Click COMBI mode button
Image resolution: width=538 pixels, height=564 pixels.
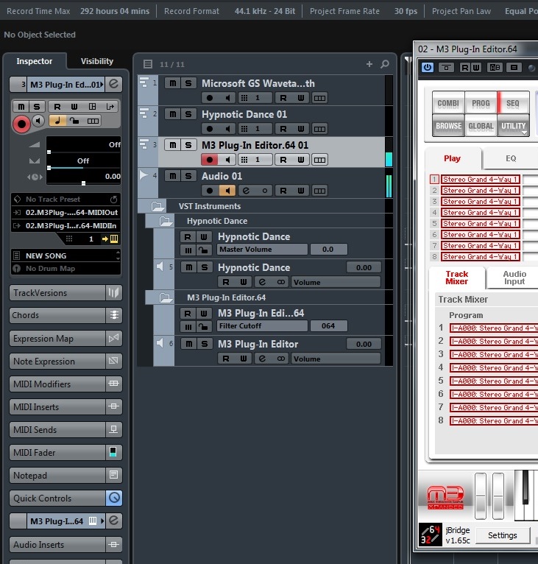pyautogui.click(x=448, y=103)
